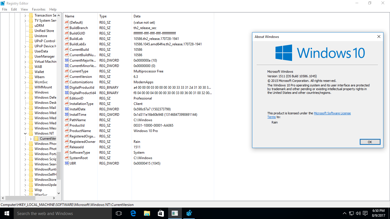Open the Favorites menu
This screenshot has height=219, width=390.
tap(39, 9)
